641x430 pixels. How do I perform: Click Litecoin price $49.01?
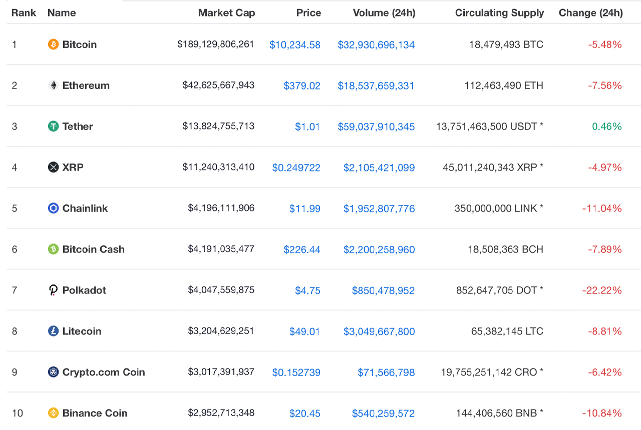pyautogui.click(x=304, y=332)
